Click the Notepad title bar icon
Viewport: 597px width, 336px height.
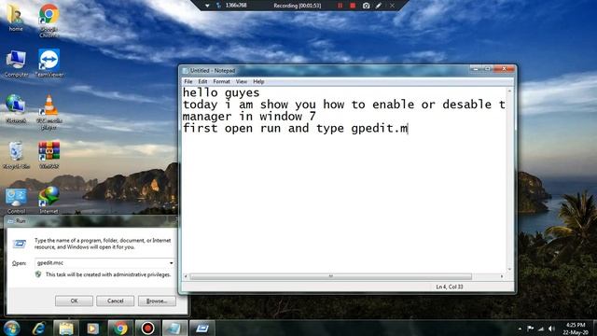(186, 71)
